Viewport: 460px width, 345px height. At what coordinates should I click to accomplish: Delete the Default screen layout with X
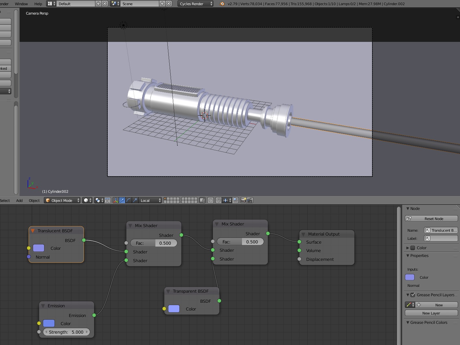click(105, 4)
